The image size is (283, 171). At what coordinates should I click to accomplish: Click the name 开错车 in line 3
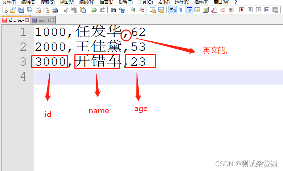(x=98, y=61)
